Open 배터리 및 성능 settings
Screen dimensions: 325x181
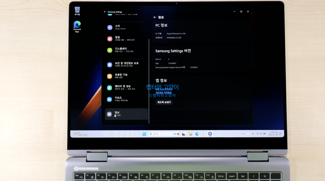126,88
